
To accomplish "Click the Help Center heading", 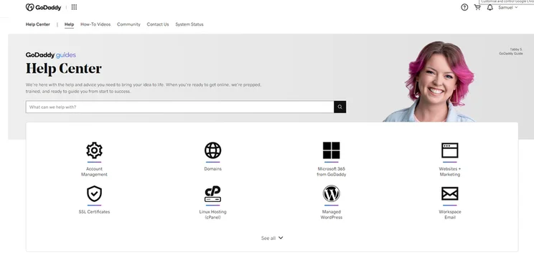I will [64, 69].
